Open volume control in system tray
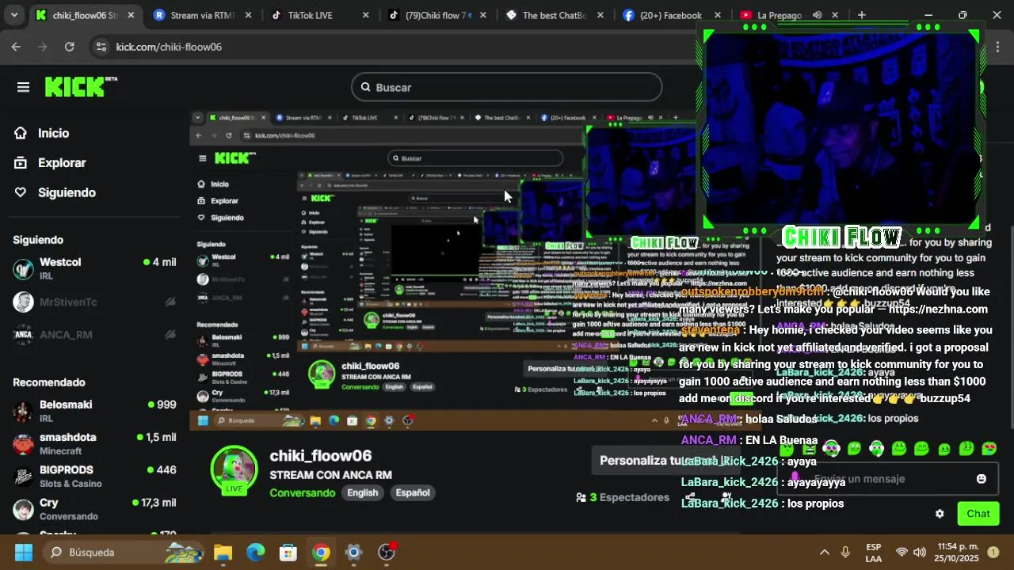Screen dimensions: 1014x570 pos(919,552)
